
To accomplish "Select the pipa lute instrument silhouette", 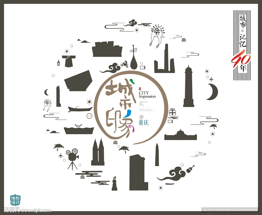I will (x=134, y=59).
